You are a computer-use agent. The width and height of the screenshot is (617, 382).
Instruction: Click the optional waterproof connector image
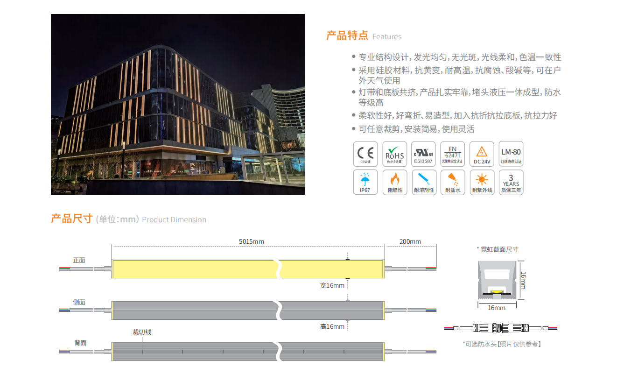(x=500, y=328)
